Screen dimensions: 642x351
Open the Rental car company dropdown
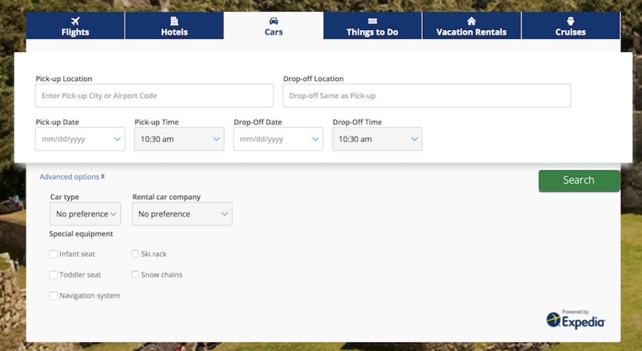coord(182,214)
